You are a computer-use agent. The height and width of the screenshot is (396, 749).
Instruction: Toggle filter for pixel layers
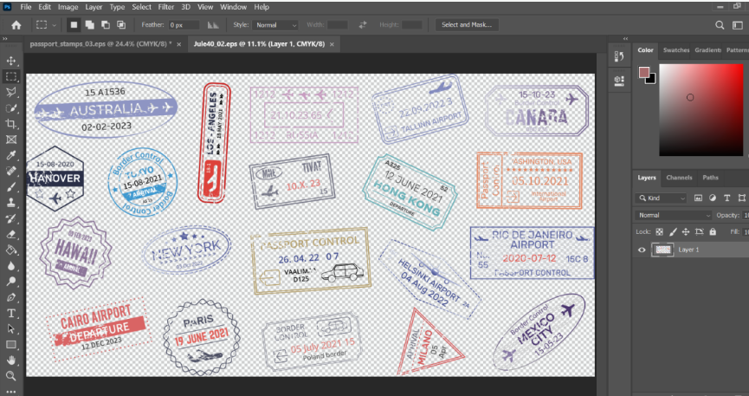[698, 198]
